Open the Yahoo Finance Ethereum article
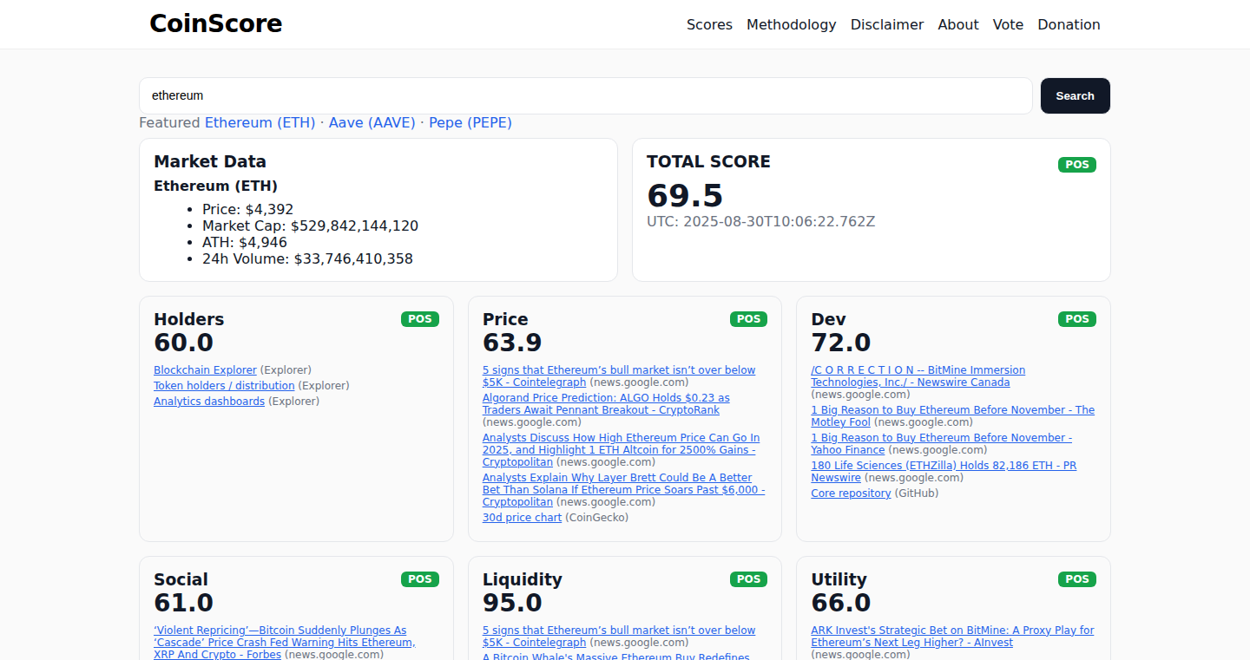The height and width of the screenshot is (660, 1250). point(941,444)
